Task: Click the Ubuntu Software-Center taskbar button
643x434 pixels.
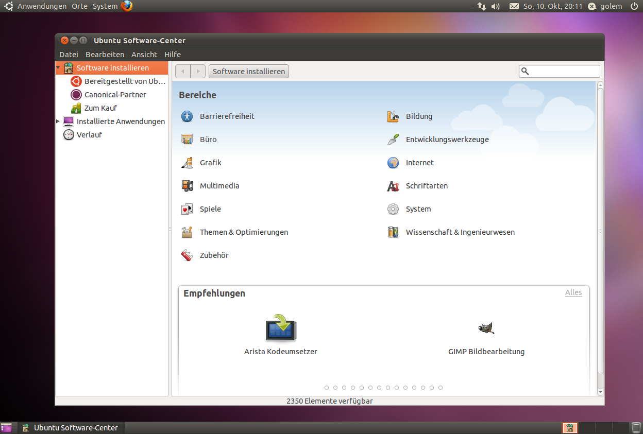Action: tap(71, 428)
